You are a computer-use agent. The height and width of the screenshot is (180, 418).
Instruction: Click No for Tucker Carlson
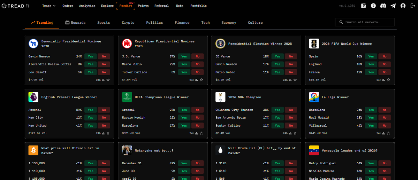(198, 72)
